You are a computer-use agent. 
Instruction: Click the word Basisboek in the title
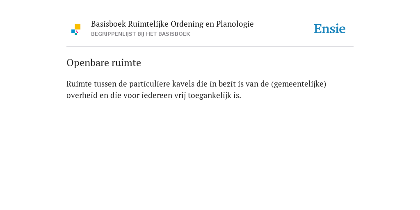[108, 24]
